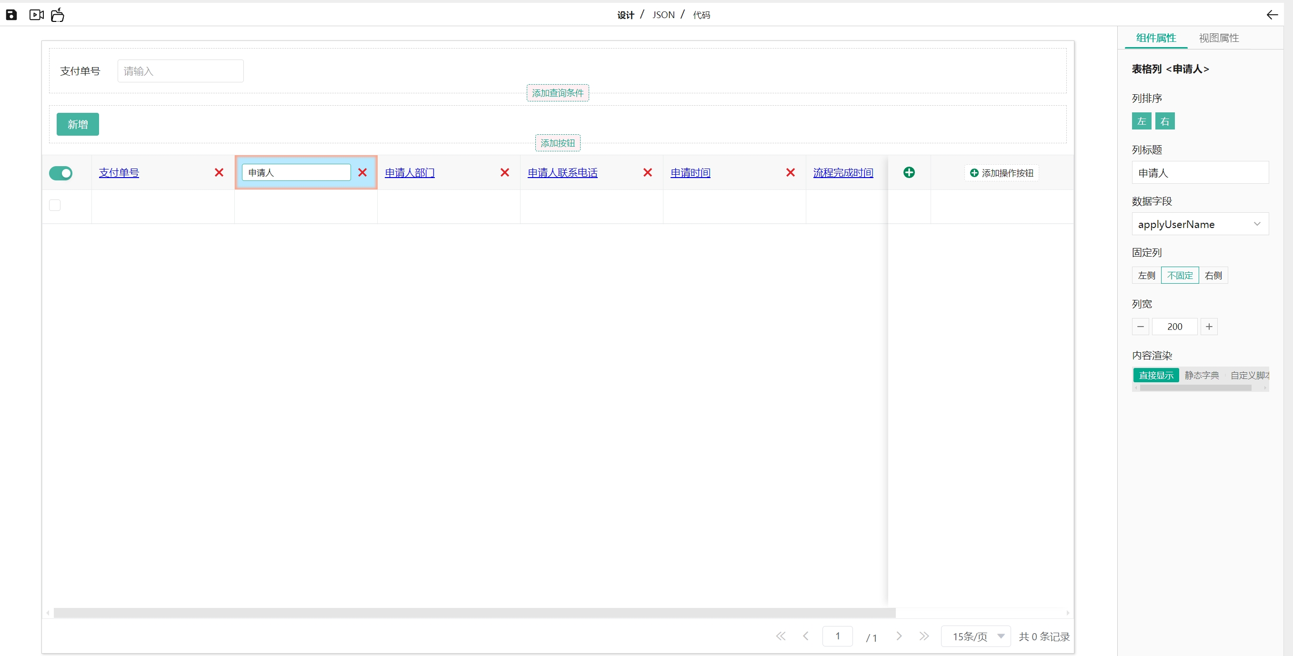Toggle the green switch in the table header
The width and height of the screenshot is (1293, 656).
(x=61, y=173)
